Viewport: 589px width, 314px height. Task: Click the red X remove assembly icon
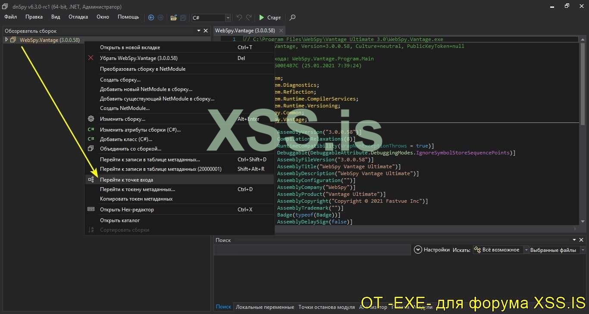[x=91, y=58]
